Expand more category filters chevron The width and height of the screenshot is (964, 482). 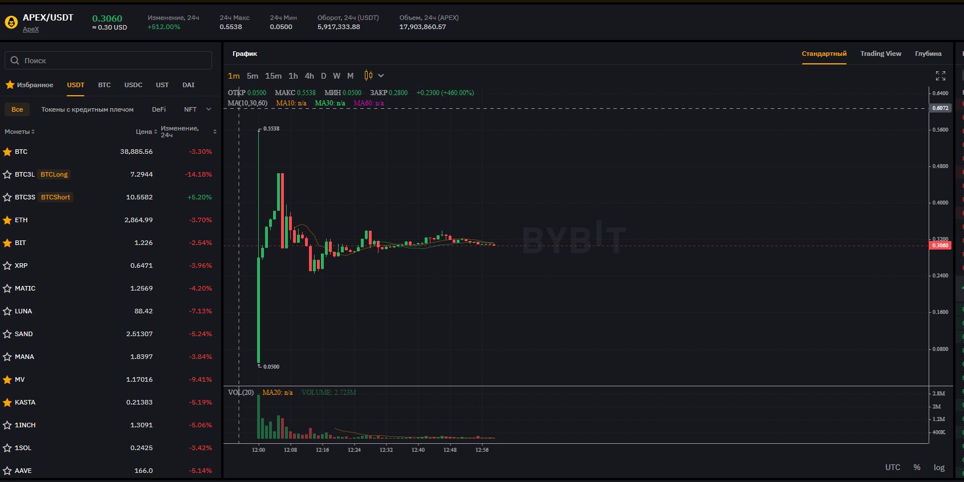(x=209, y=109)
